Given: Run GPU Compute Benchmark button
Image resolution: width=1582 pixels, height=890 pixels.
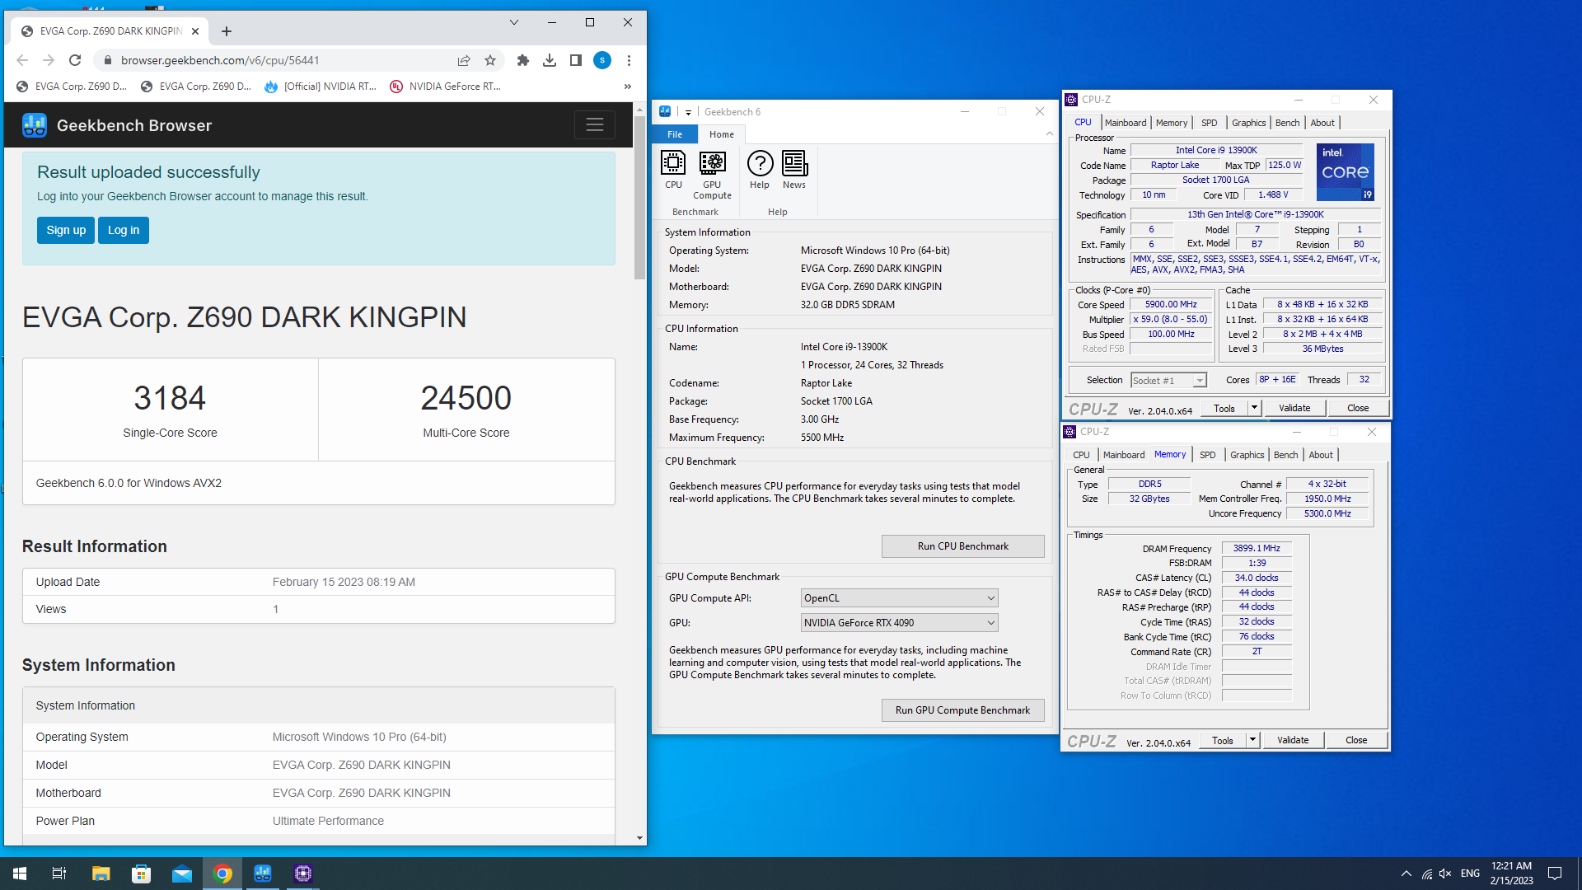Looking at the screenshot, I should 962,710.
